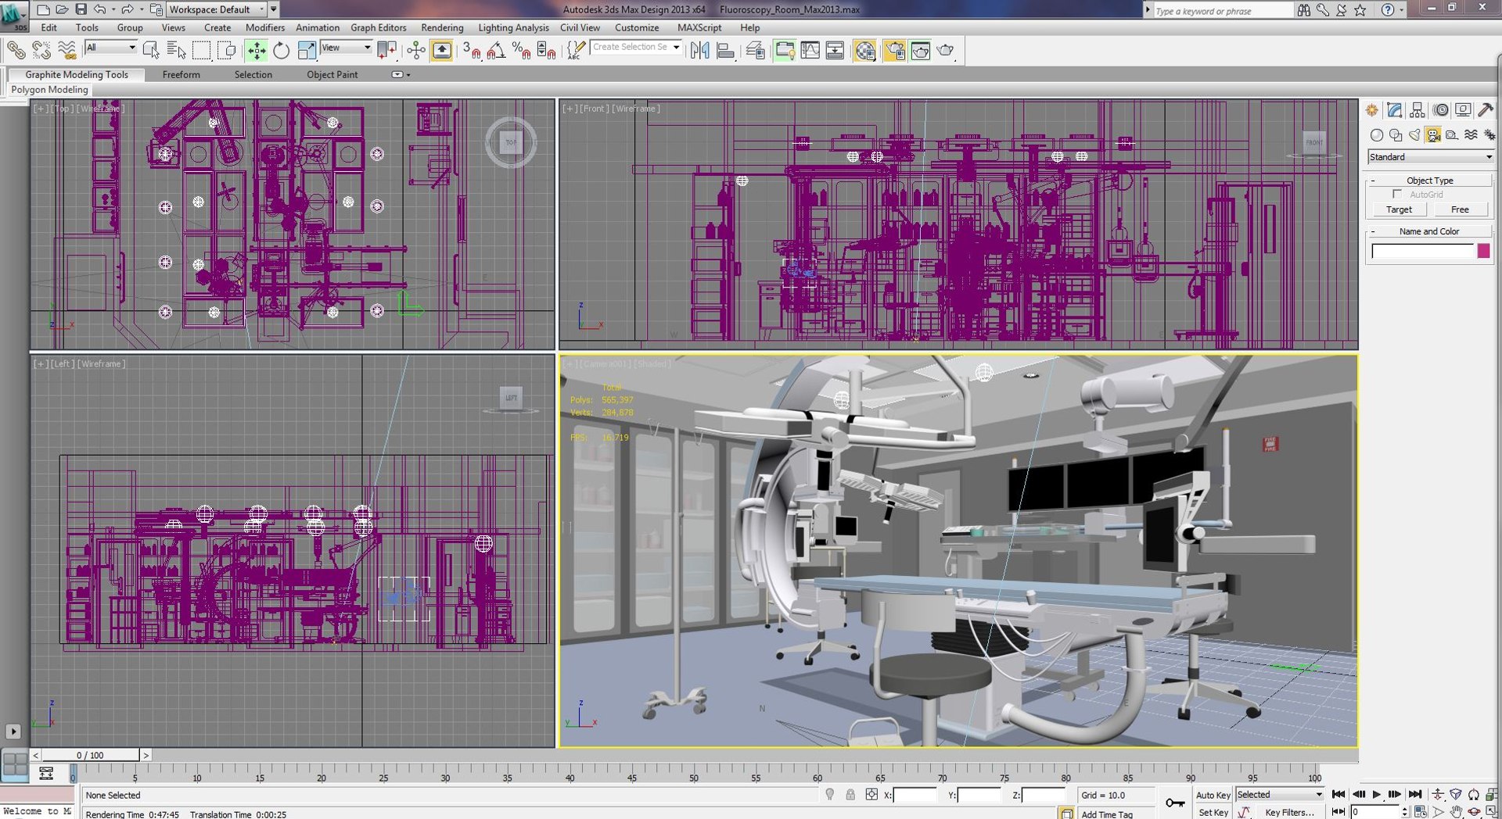
Task: Select the Lights category in Create panel
Action: 1414,135
